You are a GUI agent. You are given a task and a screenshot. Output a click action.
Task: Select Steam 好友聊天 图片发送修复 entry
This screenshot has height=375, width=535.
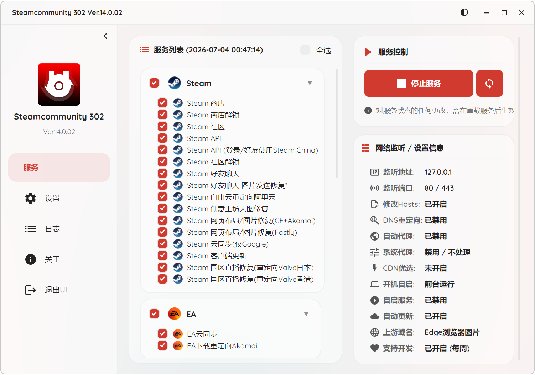point(237,185)
